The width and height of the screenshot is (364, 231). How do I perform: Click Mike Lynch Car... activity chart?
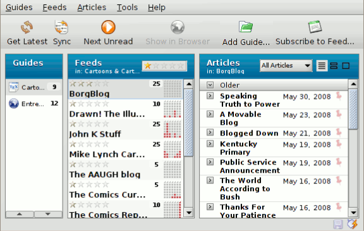click(x=173, y=149)
